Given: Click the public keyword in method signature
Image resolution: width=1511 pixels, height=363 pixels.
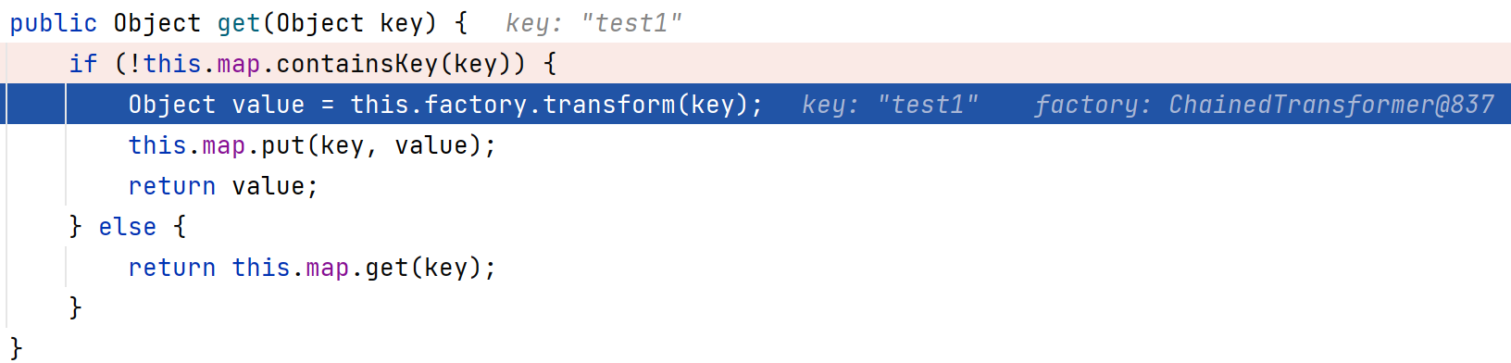Looking at the screenshot, I should 53,23.
